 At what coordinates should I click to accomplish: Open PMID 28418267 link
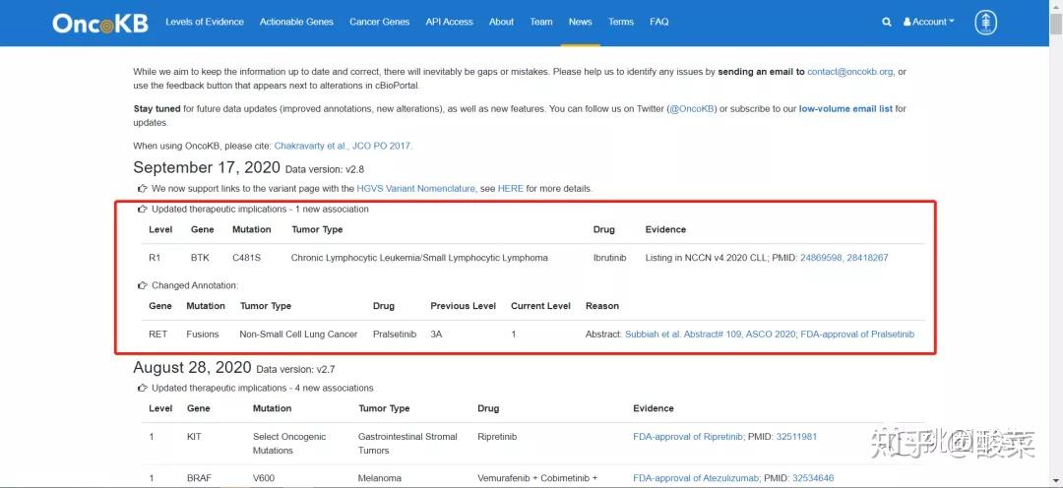coord(867,258)
